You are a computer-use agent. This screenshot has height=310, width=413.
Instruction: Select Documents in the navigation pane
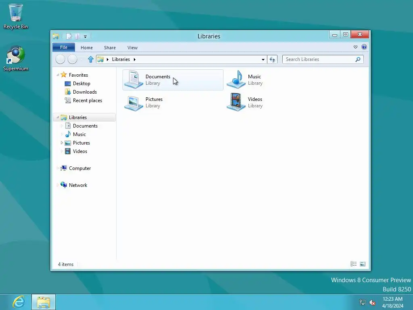coord(85,126)
